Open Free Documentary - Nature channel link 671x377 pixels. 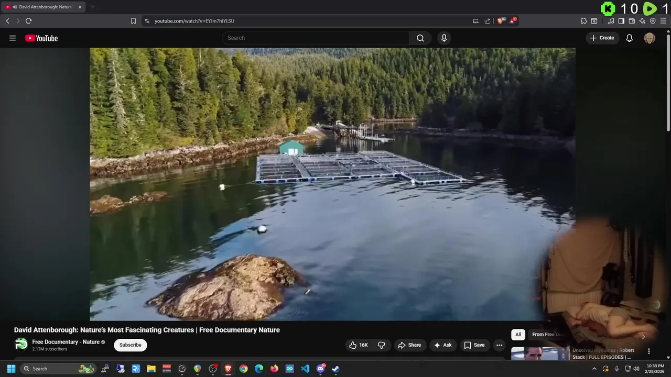66,342
